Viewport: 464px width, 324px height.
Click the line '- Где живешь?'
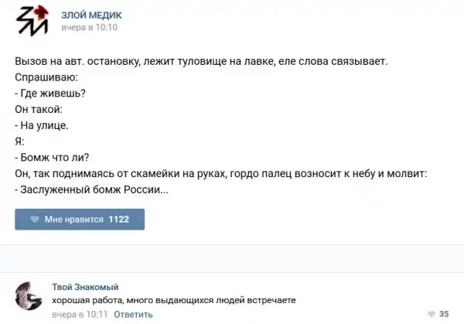point(49,93)
